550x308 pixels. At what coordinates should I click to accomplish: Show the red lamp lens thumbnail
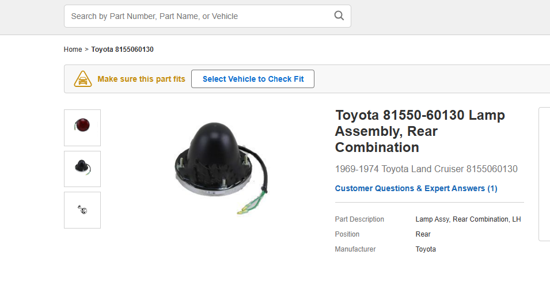[82, 127]
